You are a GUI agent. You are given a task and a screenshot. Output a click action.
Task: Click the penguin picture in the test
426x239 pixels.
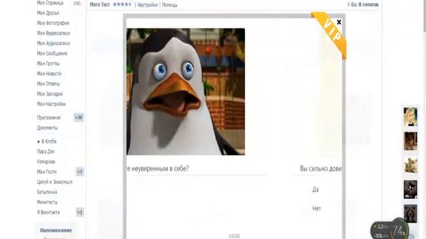(186, 92)
